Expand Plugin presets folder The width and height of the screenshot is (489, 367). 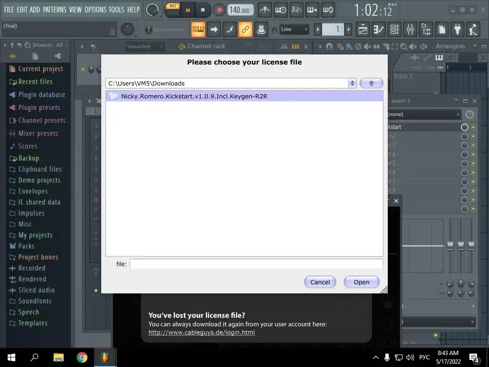pos(34,108)
